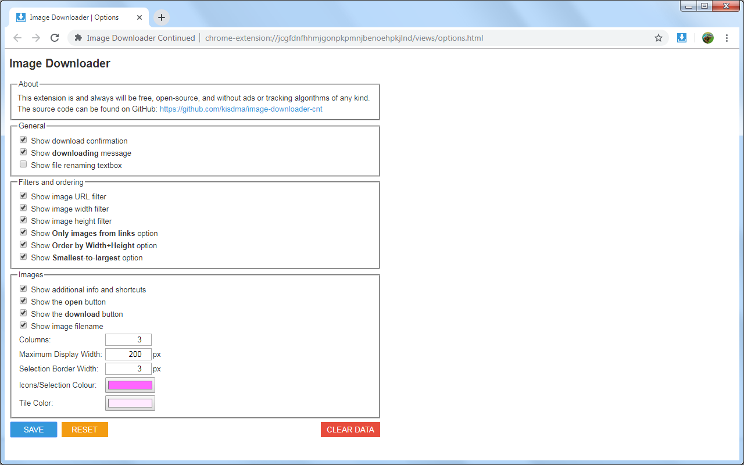The width and height of the screenshot is (744, 465).
Task: Uncheck Show image height filter
Action: 23,220
